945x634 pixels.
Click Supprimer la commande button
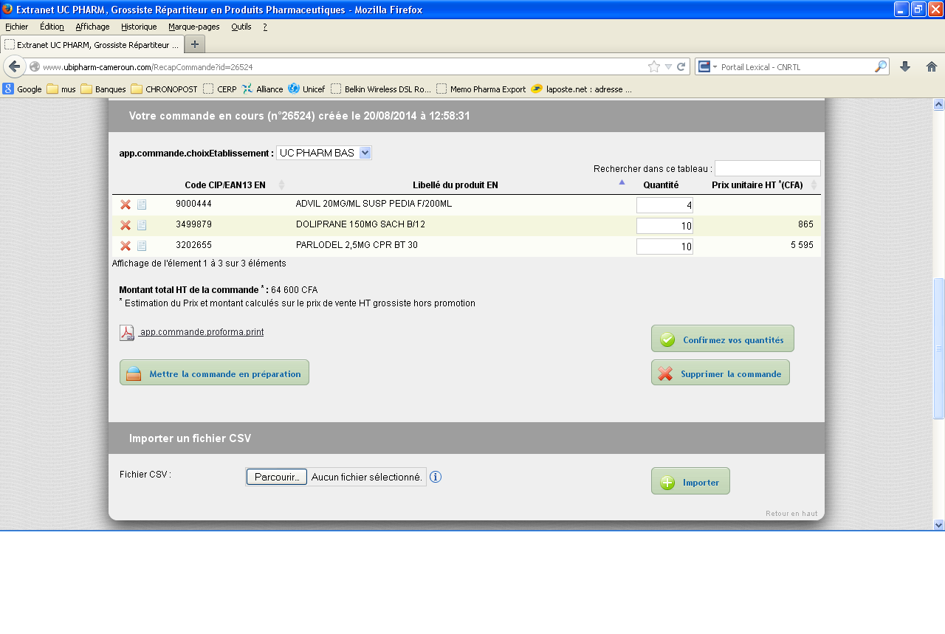(x=721, y=373)
